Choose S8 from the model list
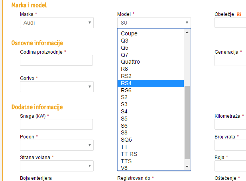This screenshot has width=246, height=181. click(151, 132)
